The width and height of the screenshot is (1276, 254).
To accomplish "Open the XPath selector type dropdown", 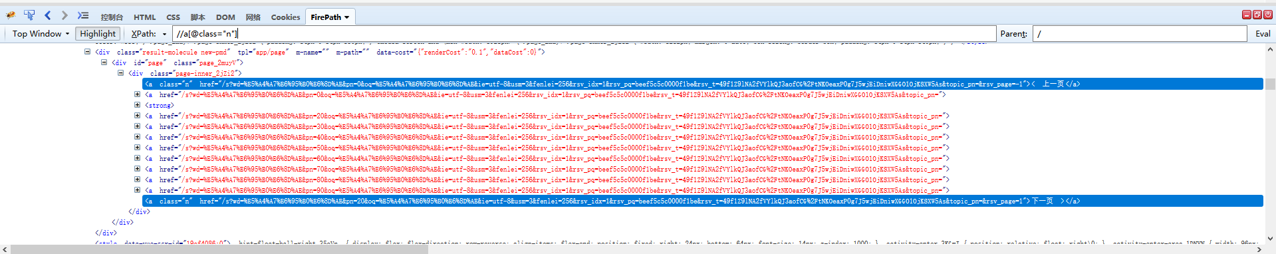I will tap(148, 34).
